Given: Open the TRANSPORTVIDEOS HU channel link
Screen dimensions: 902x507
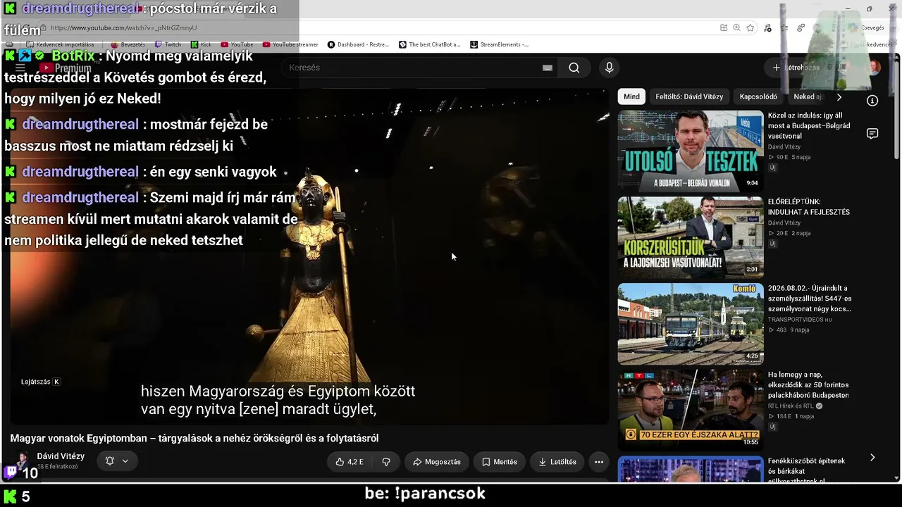Looking at the screenshot, I should coord(800,320).
